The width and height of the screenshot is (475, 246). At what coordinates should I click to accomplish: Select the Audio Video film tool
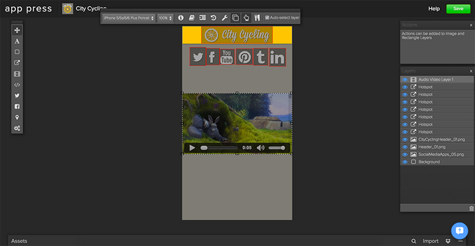pos(17,74)
